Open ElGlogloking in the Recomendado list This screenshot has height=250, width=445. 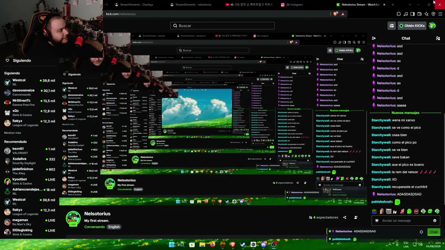(30, 232)
